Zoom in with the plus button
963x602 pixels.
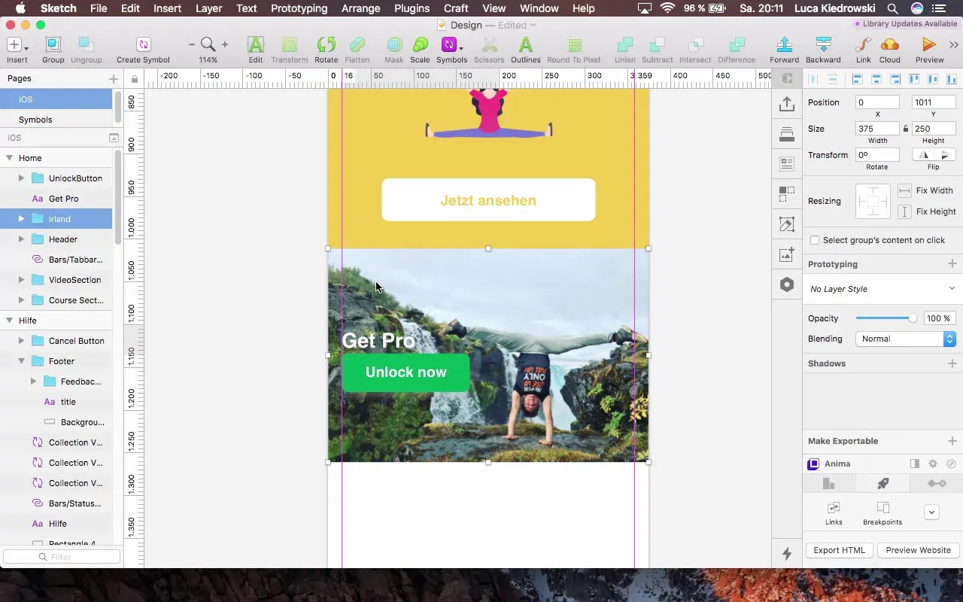[x=224, y=44]
